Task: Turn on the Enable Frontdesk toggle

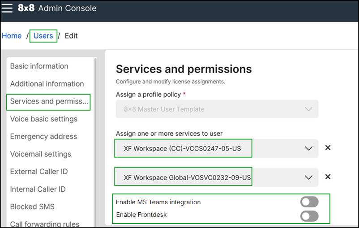Action: (309, 216)
